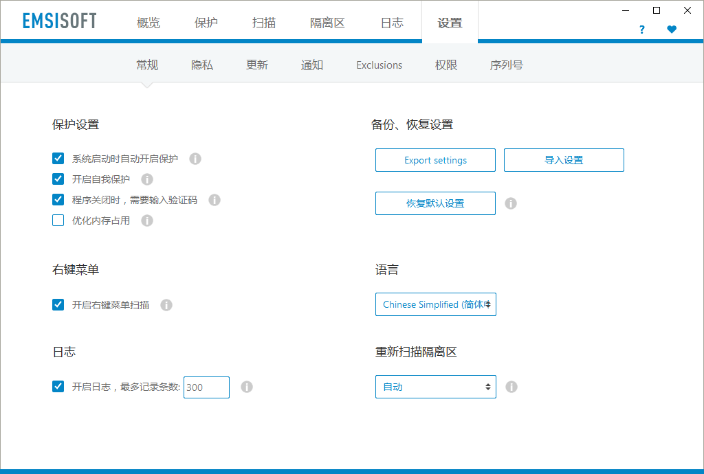Screen dimensions: 704x474
Task: Open the 隐私 settings subtab
Action: (x=202, y=65)
